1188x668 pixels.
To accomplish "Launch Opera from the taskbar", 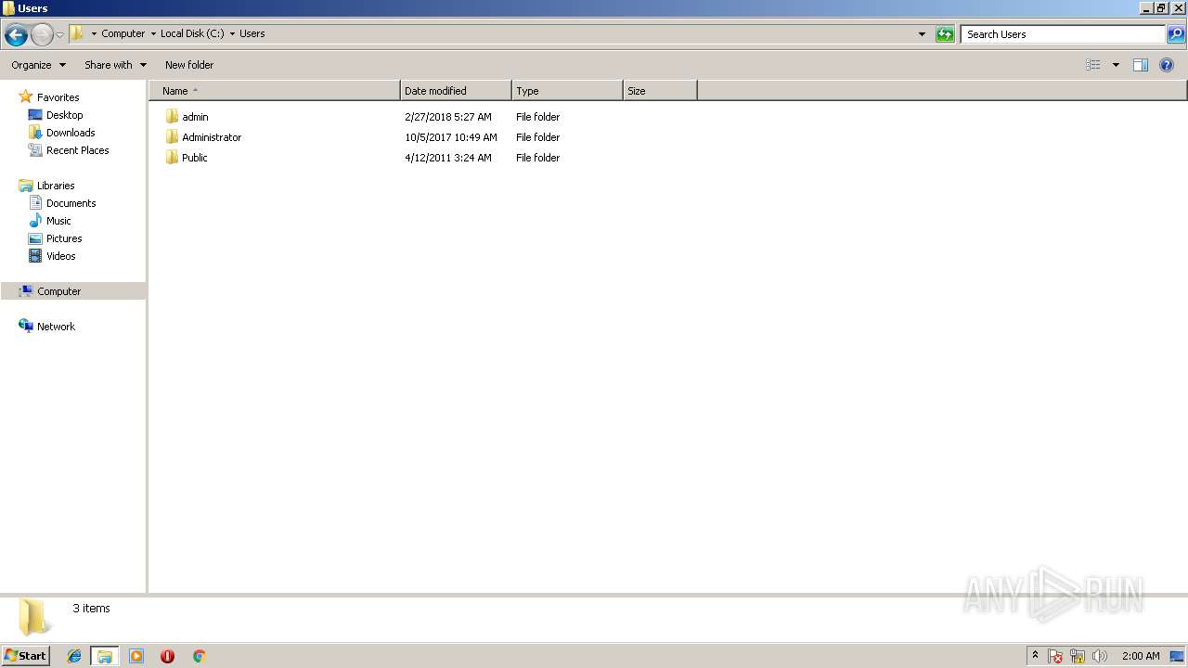I will tap(167, 656).
